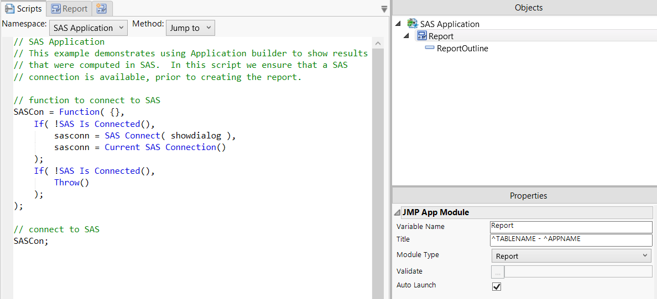Open the tab list menu triangle
657x299 pixels.
(384, 9)
